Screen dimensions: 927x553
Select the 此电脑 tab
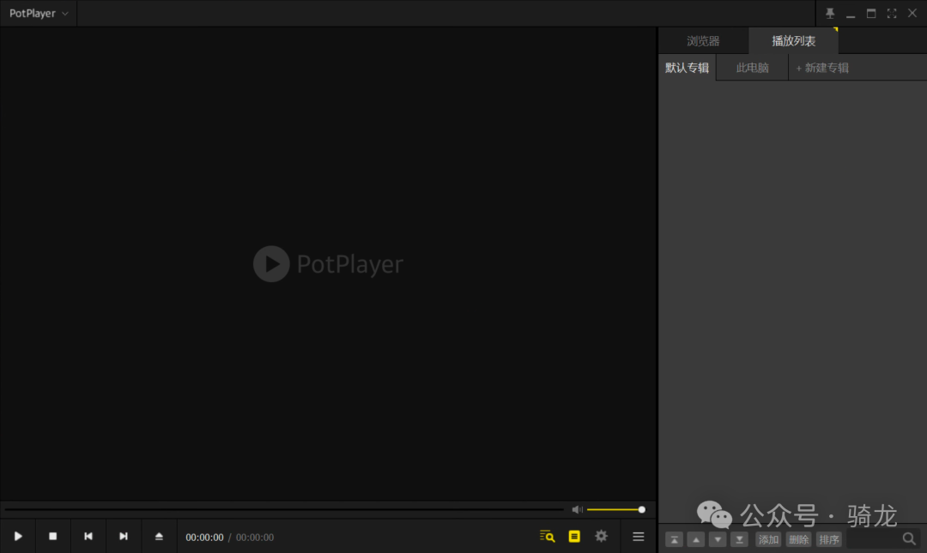point(751,67)
